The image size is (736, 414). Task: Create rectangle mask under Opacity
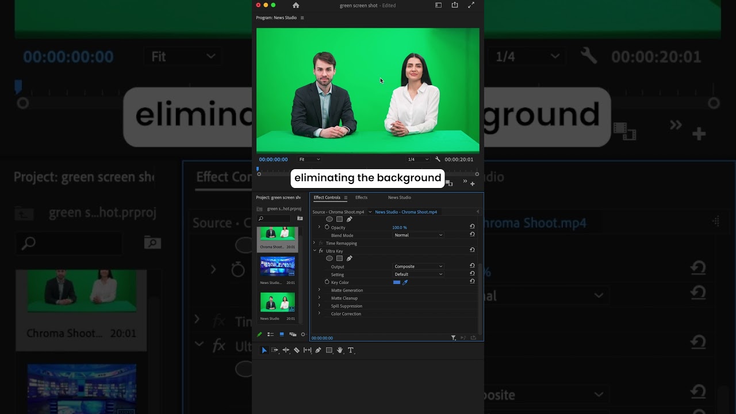[x=339, y=219]
